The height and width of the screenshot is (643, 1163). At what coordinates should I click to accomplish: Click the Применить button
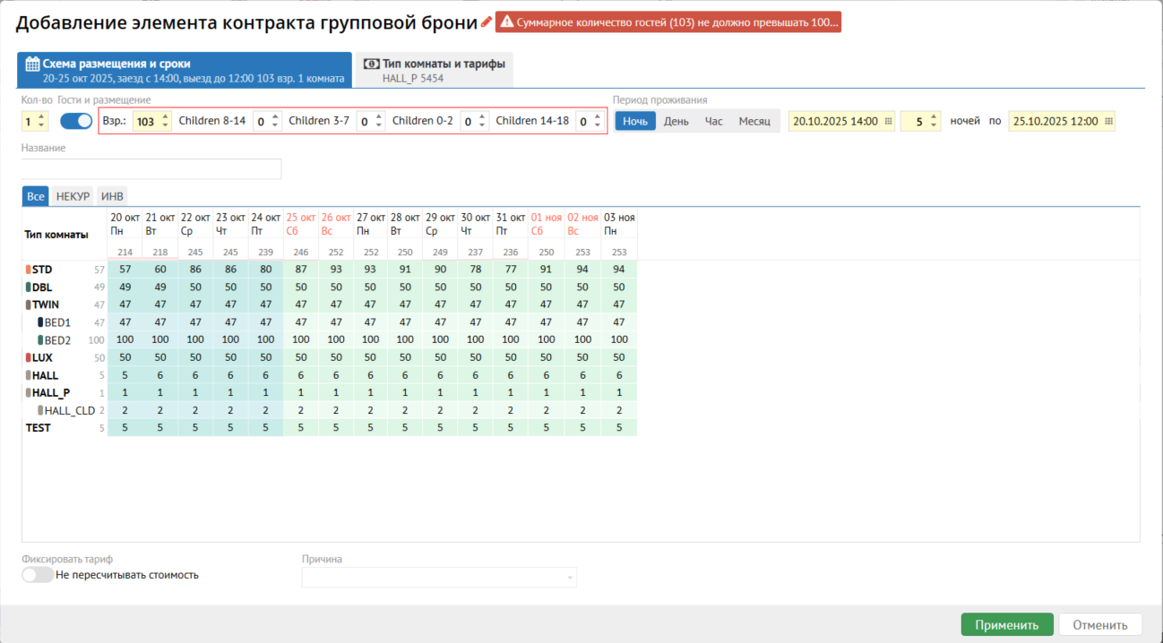(x=1007, y=625)
